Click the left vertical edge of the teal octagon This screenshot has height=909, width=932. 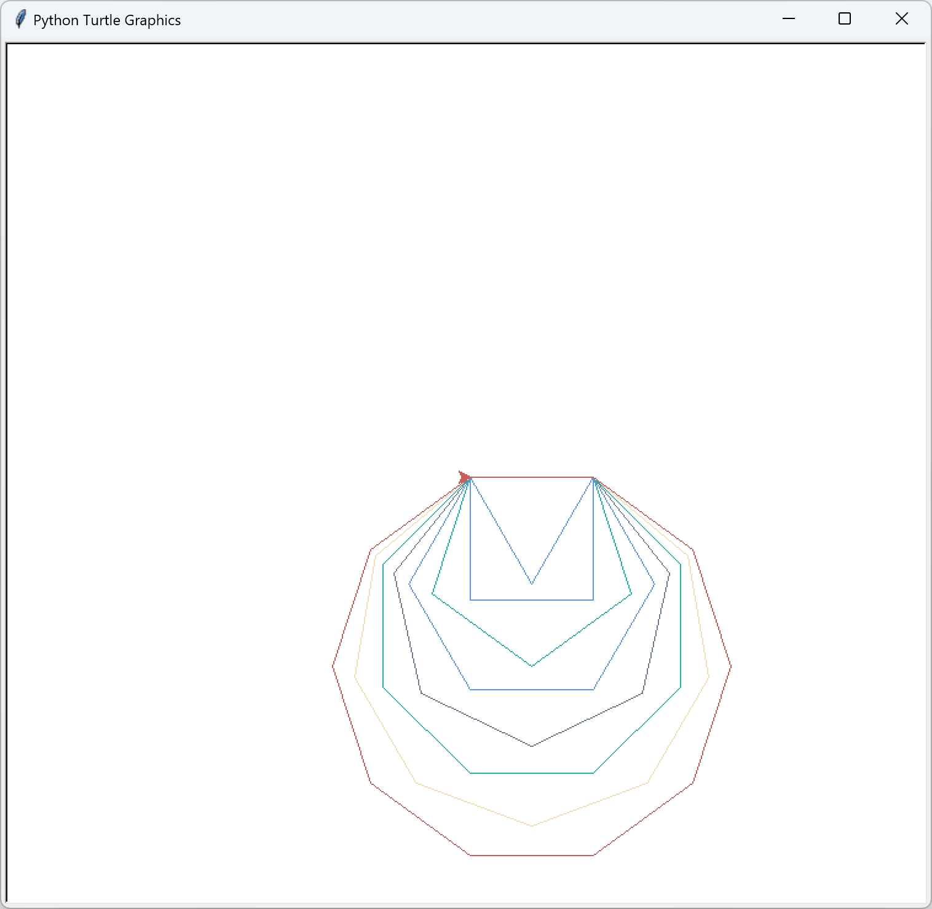pos(384,625)
